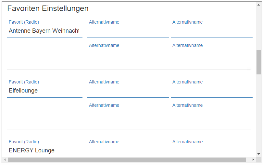Focus the Favorit field containing Eifellounge
This screenshot has height=165, width=263.
coord(44,91)
